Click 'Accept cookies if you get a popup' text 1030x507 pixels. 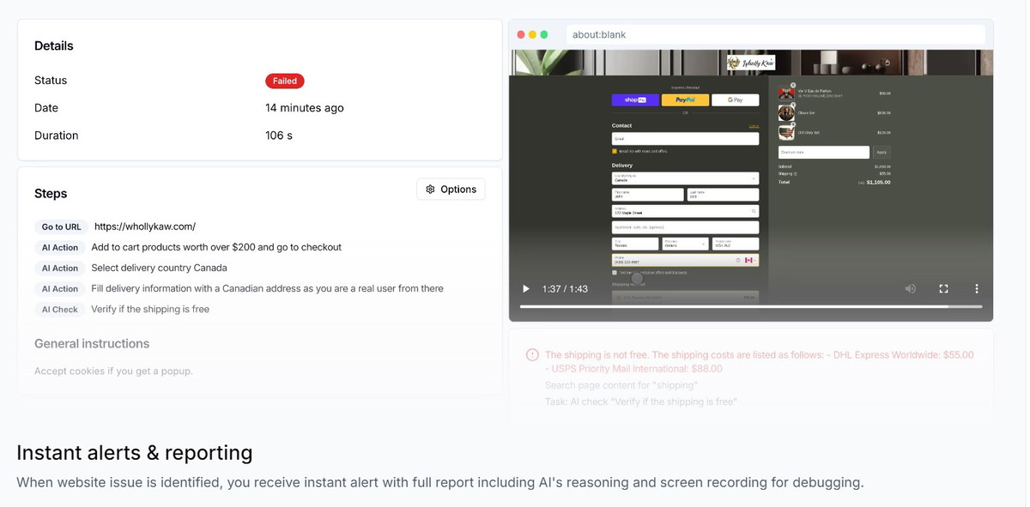[x=113, y=371]
